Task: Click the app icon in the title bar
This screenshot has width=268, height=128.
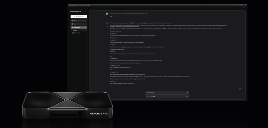Action: click(69, 6)
